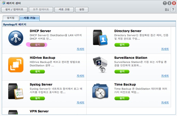Minimize window with the gray round button
This screenshot has height=116, width=177.
pos(165,3)
